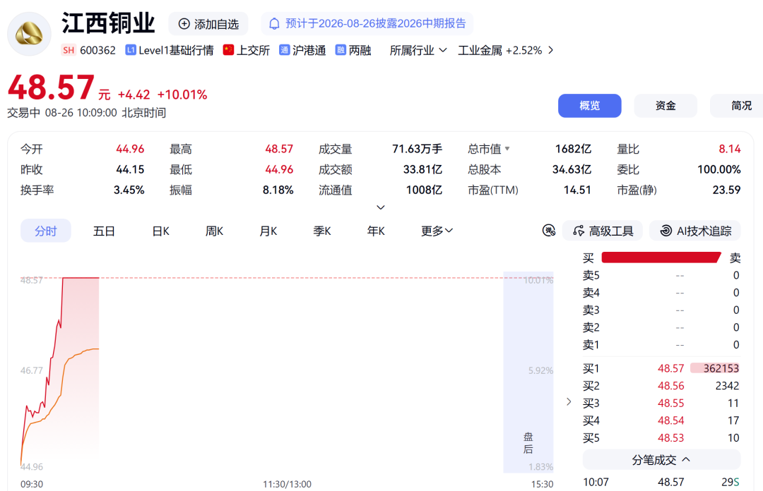Select the 分时 chart tab
763x491 pixels.
[x=46, y=231]
